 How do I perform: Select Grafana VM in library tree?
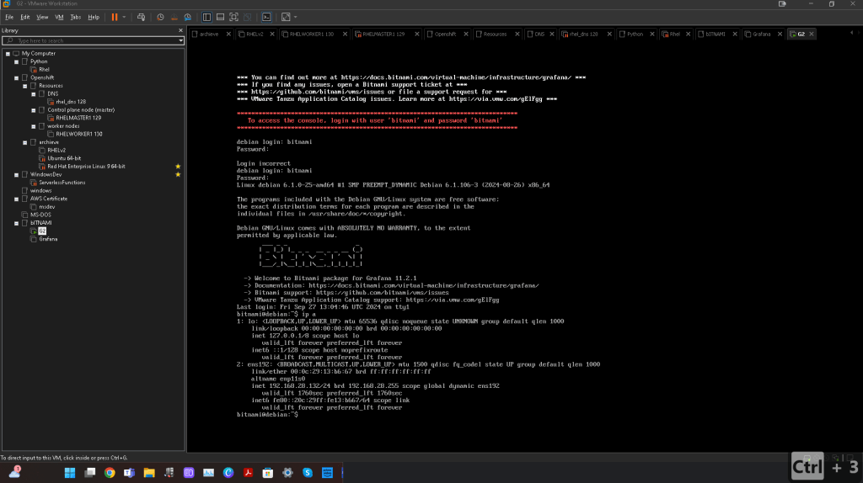(48, 239)
